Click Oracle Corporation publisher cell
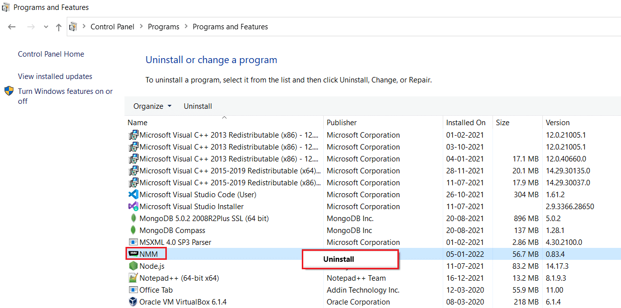Screen dimensions: 621x308 pos(358,302)
